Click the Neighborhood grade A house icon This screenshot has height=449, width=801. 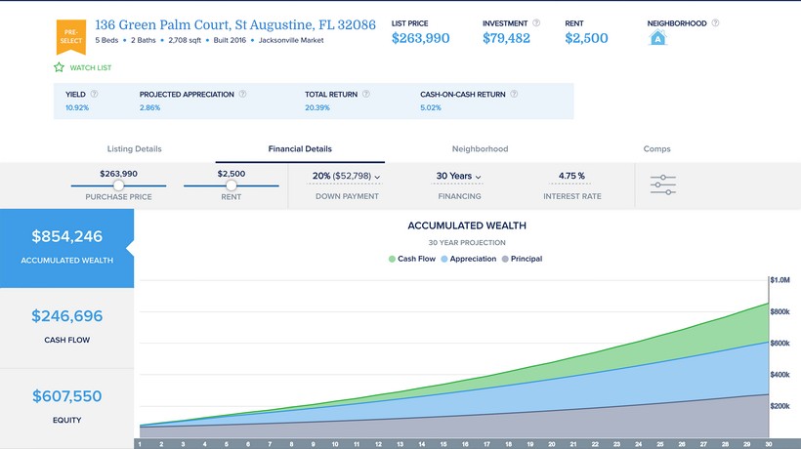(x=657, y=39)
